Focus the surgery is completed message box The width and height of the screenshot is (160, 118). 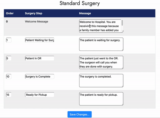point(101,80)
